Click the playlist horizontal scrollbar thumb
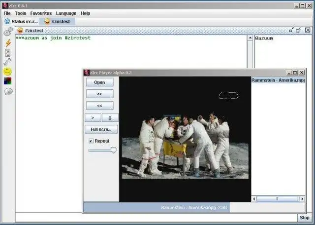The height and width of the screenshot is (225, 315). (x=278, y=199)
